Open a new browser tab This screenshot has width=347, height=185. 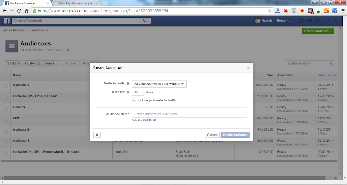click(105, 3)
